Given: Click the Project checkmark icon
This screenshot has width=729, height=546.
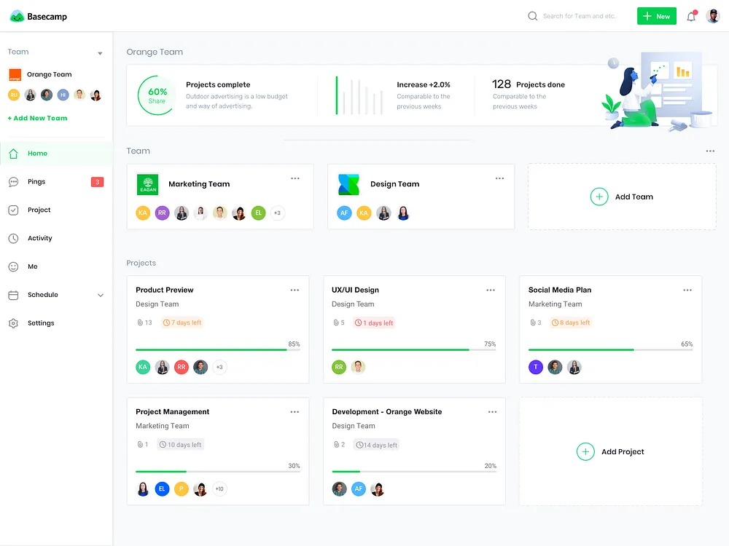Looking at the screenshot, I should (x=13, y=210).
